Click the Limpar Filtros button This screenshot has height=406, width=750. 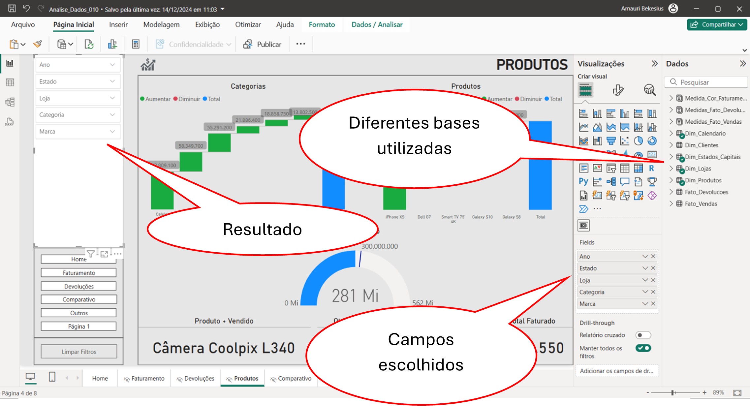coord(79,352)
